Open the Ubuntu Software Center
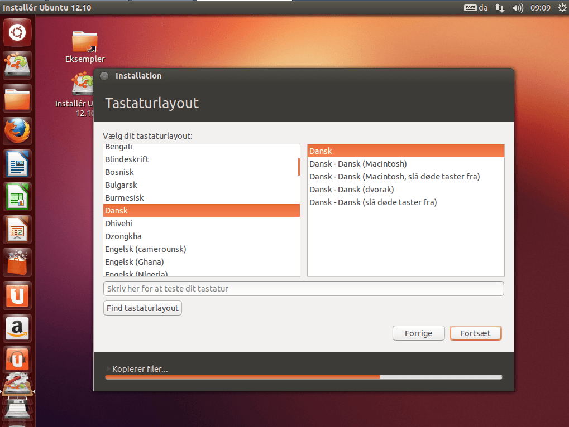 17,262
